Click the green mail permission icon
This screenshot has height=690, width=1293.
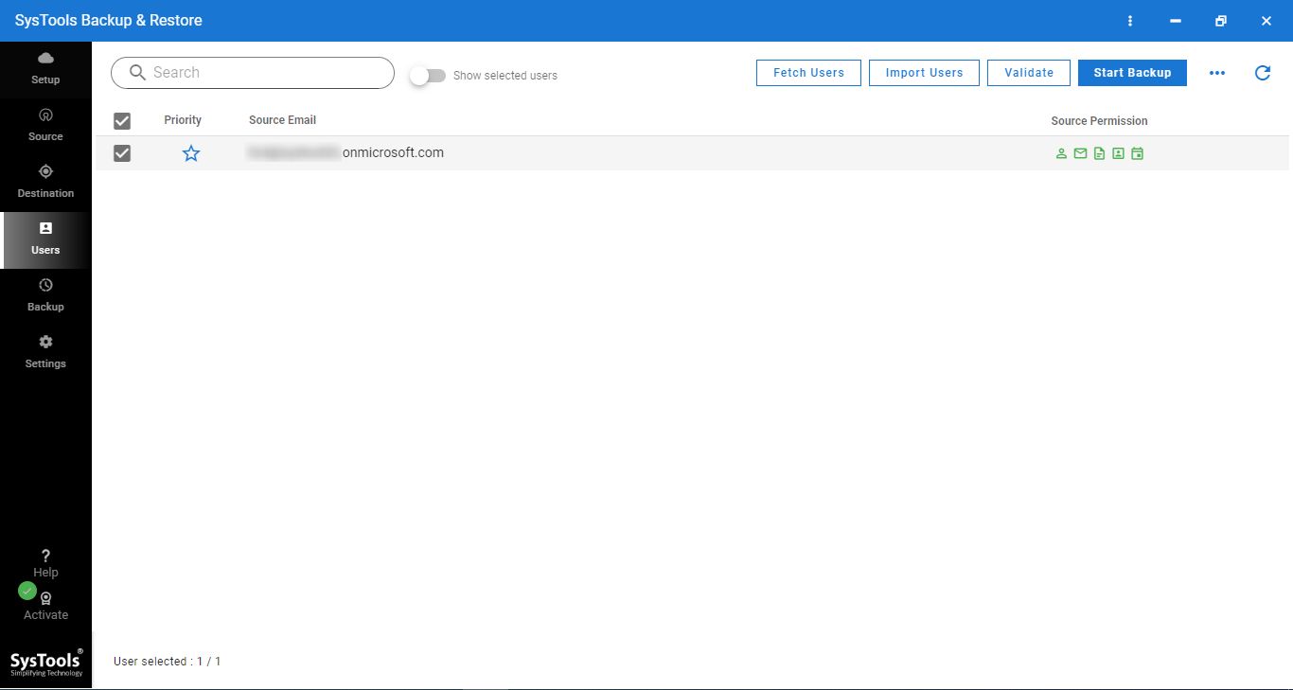pyautogui.click(x=1080, y=153)
